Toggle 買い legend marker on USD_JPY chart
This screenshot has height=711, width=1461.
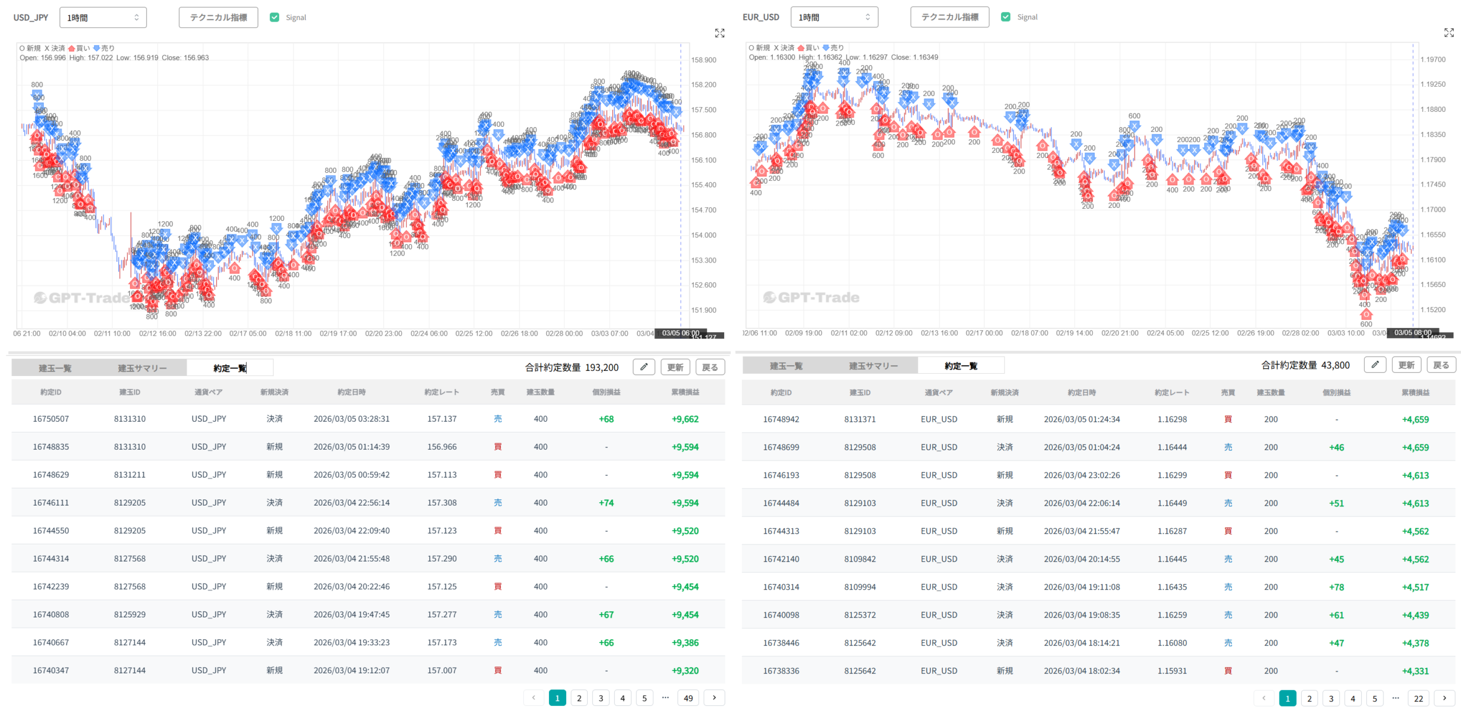click(72, 49)
